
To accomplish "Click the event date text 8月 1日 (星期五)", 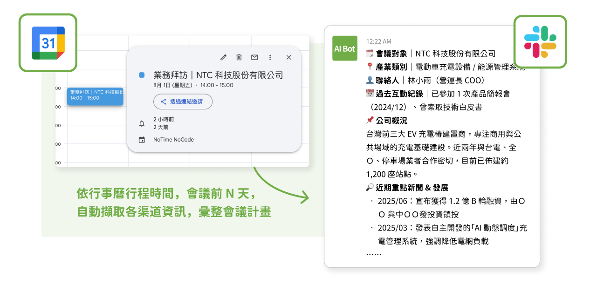I will pos(173,85).
